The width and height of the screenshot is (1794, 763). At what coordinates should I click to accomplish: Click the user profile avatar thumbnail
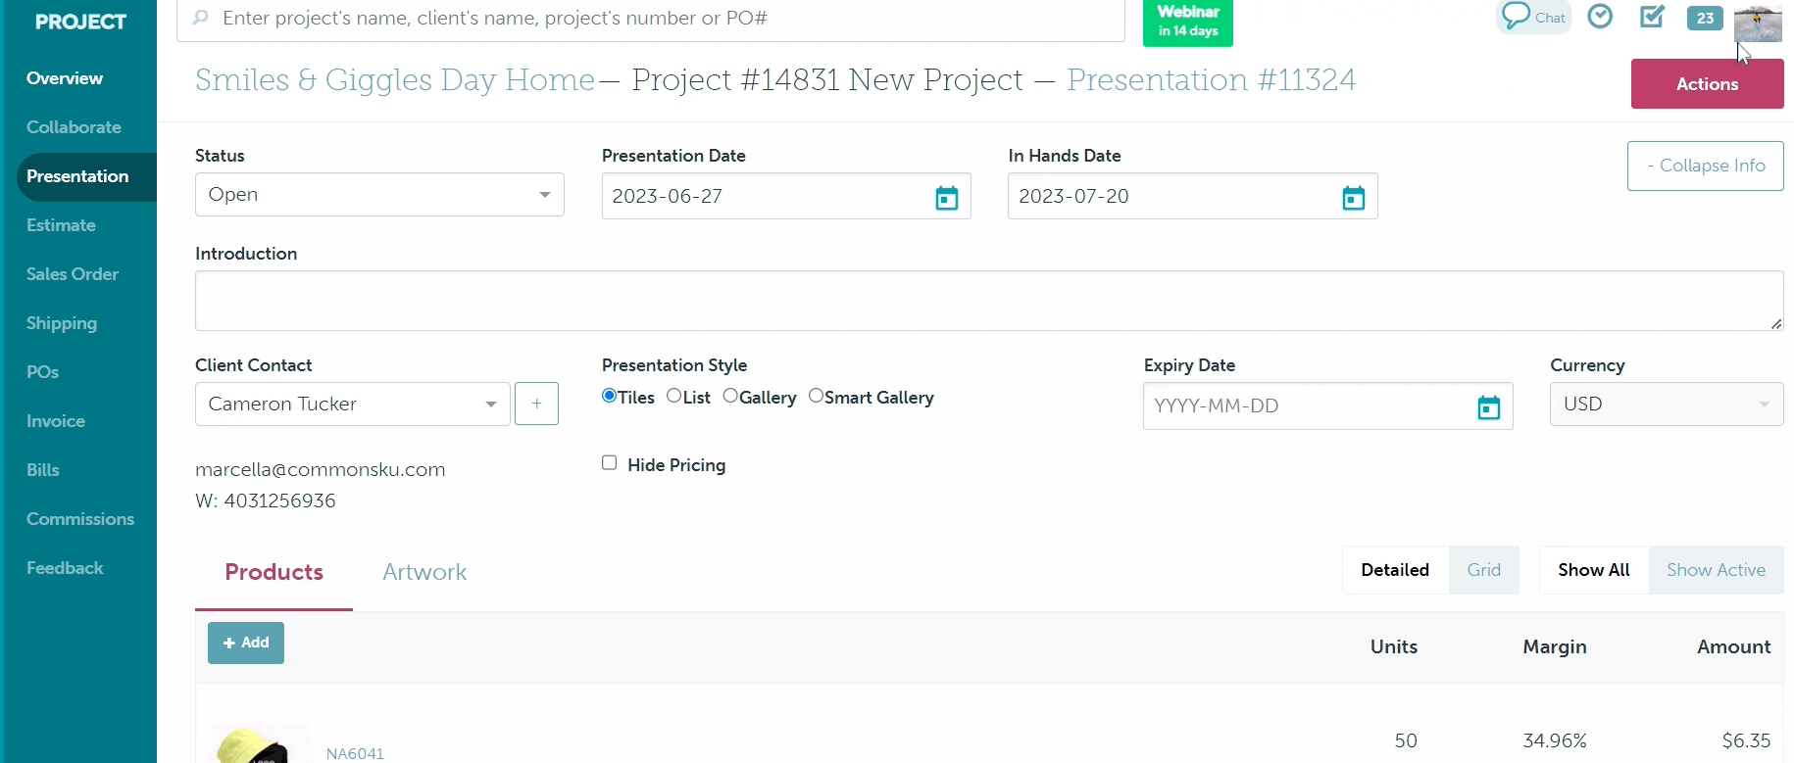(x=1757, y=24)
